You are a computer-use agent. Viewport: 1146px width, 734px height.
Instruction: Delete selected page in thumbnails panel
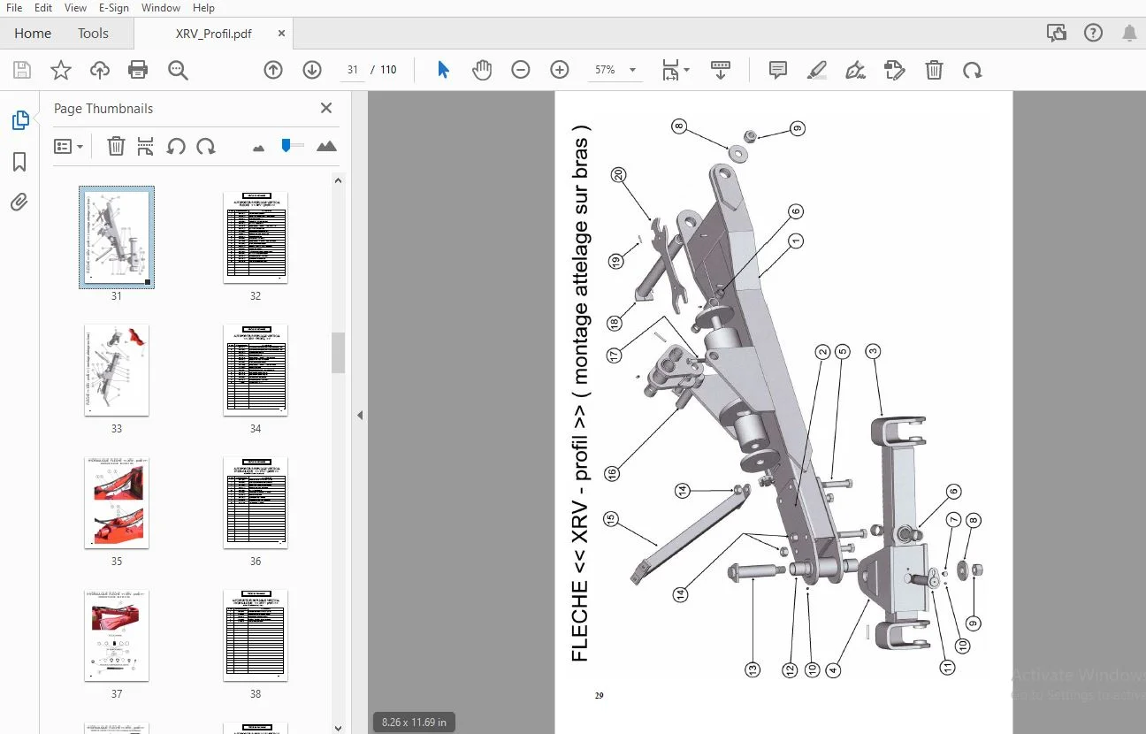[116, 147]
